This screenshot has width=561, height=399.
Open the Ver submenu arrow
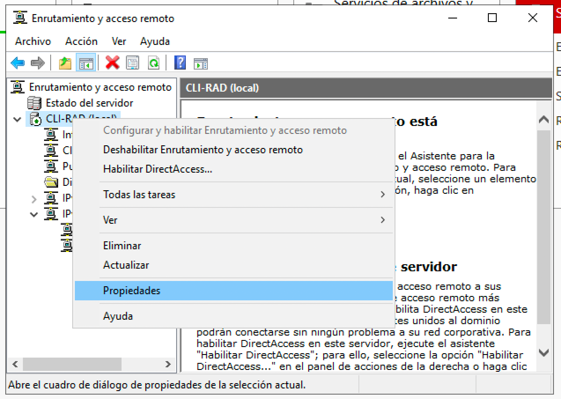click(x=382, y=220)
